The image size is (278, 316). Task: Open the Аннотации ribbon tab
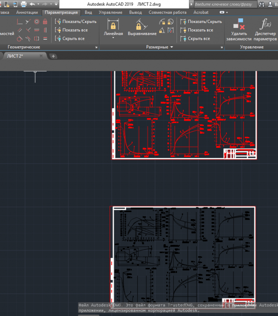coord(27,13)
